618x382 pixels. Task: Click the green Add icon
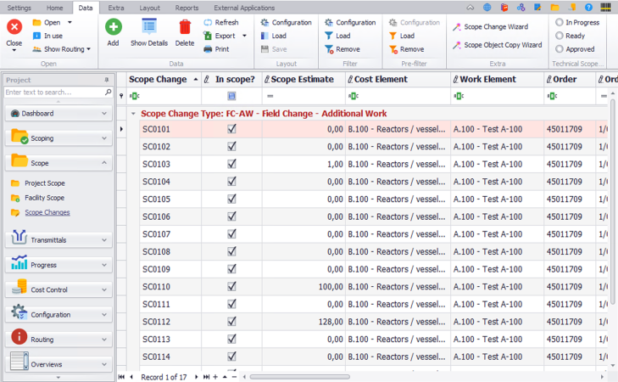coord(113,27)
